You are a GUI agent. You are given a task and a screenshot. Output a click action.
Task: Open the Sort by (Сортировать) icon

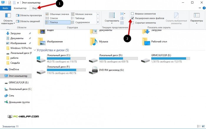112,15
